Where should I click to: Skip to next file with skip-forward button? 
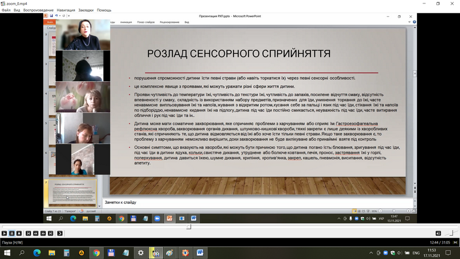point(51,234)
